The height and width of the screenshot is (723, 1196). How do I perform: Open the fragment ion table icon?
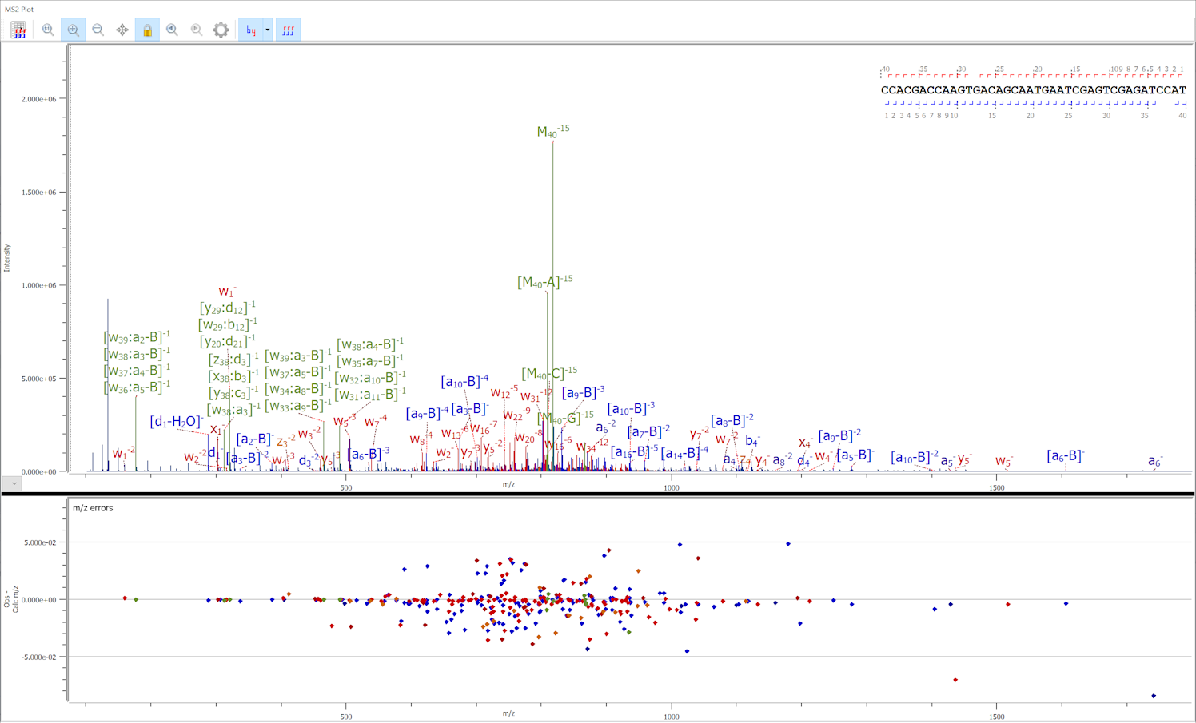point(18,30)
